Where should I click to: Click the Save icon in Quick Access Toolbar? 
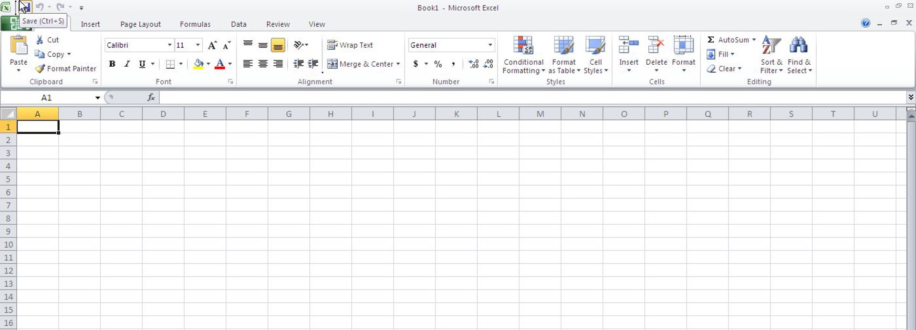pyautogui.click(x=25, y=7)
